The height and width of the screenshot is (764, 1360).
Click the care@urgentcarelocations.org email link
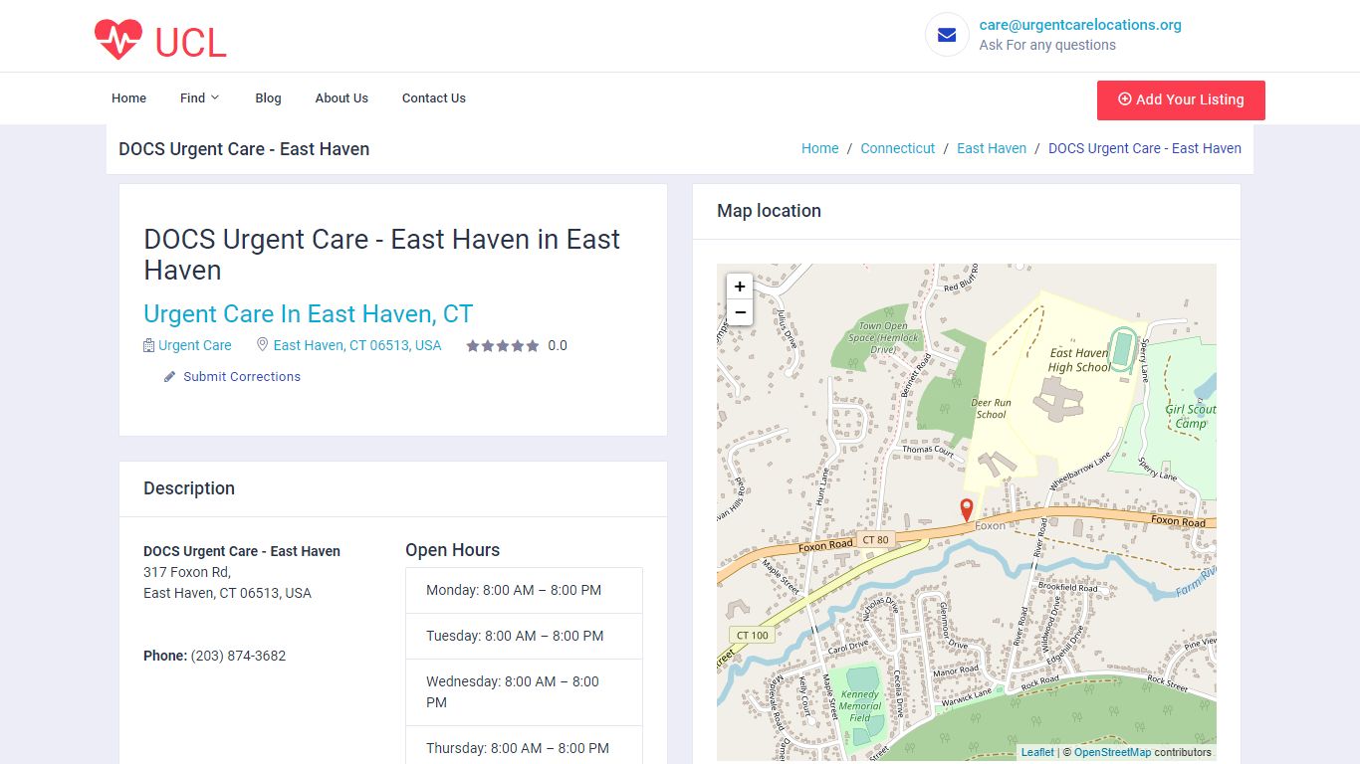(1080, 25)
